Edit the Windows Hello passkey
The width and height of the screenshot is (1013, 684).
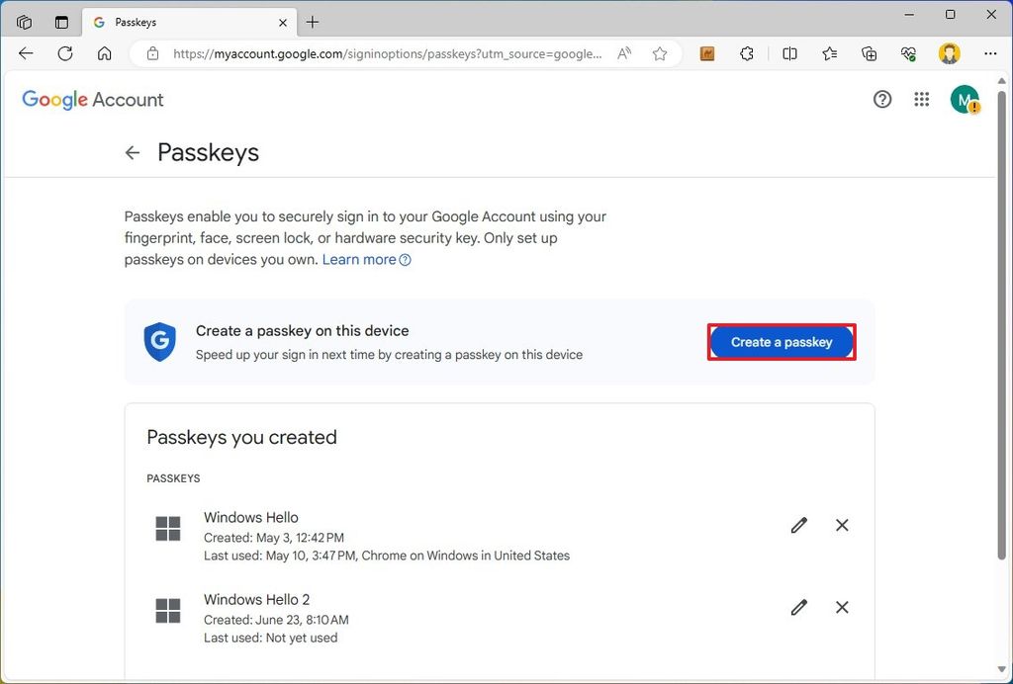click(798, 525)
